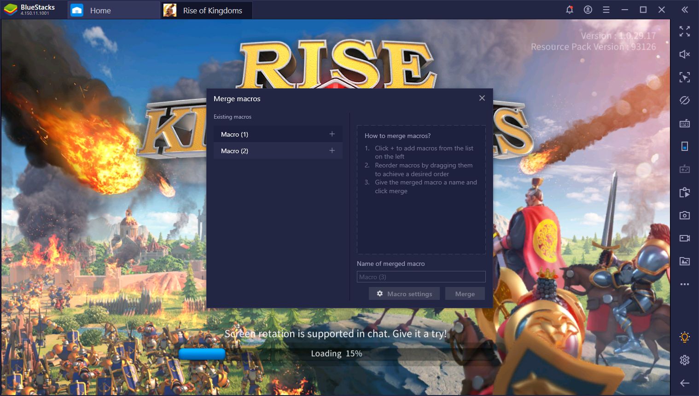Open the media gallery icon
Screen dimensions: 699x396
[x=685, y=261]
